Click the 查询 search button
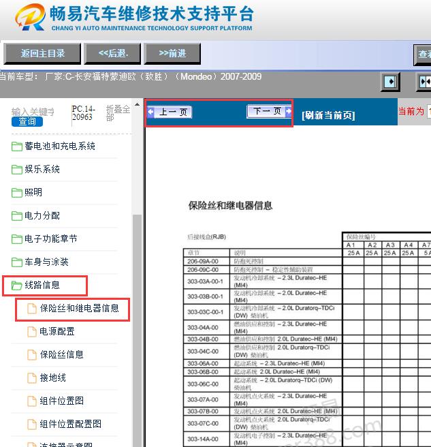 (x=27, y=122)
